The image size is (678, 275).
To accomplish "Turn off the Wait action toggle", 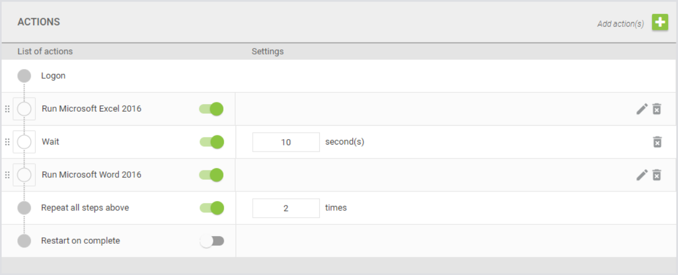I will [x=211, y=142].
